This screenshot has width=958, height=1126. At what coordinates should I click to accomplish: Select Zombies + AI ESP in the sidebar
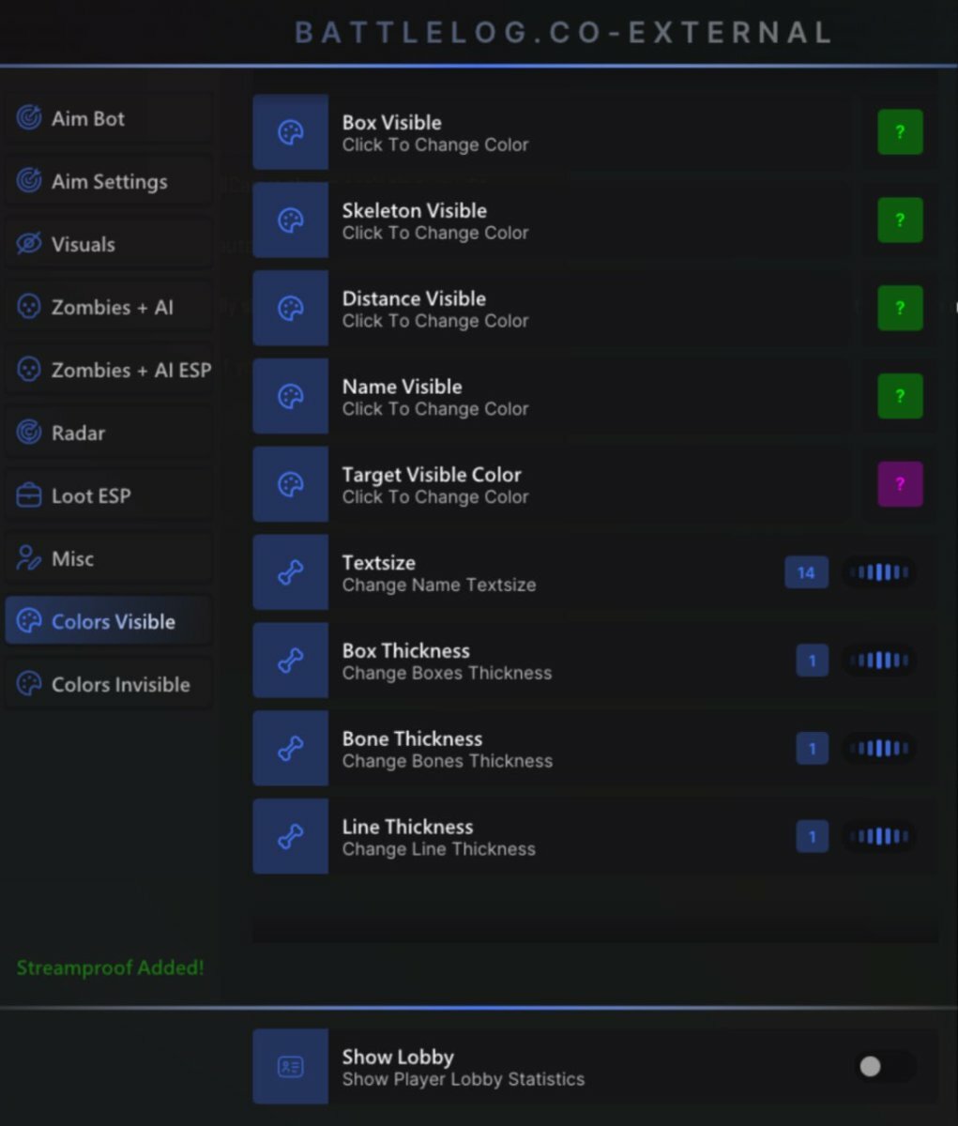tap(110, 370)
